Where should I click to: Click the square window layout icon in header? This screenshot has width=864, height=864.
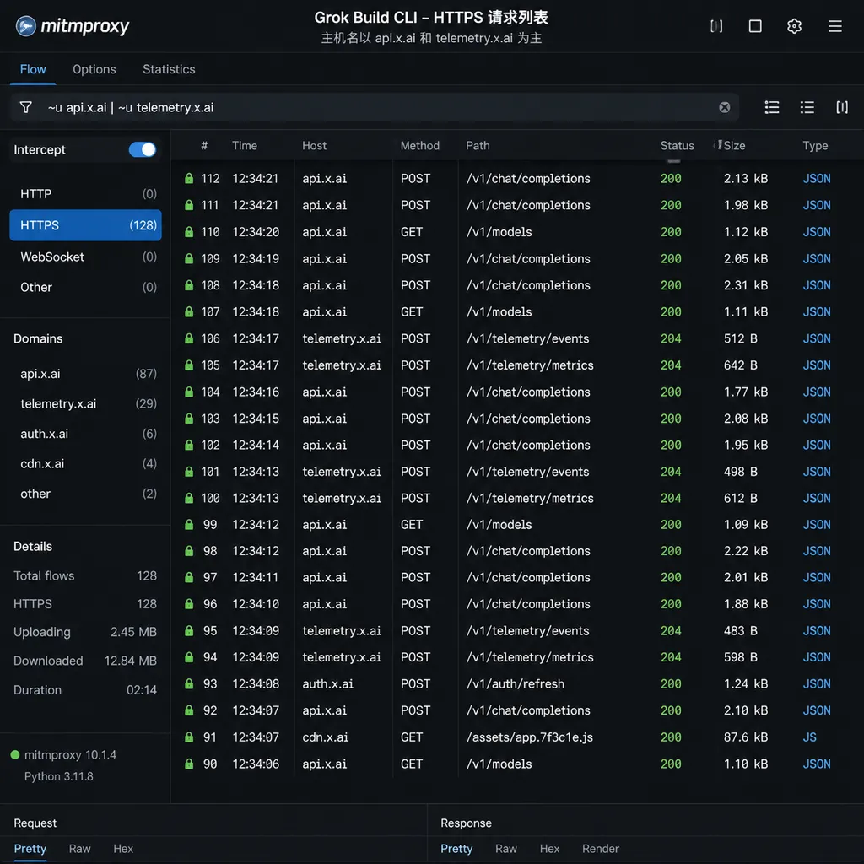click(755, 26)
